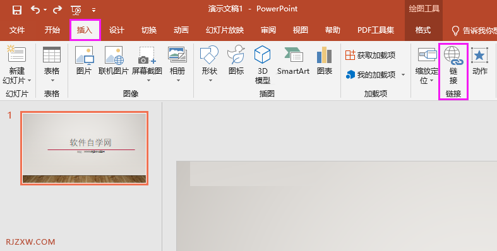Viewport: 497px width, 251px height.
Task: Open the 缩放定位 zoom options
Action: 427,66
